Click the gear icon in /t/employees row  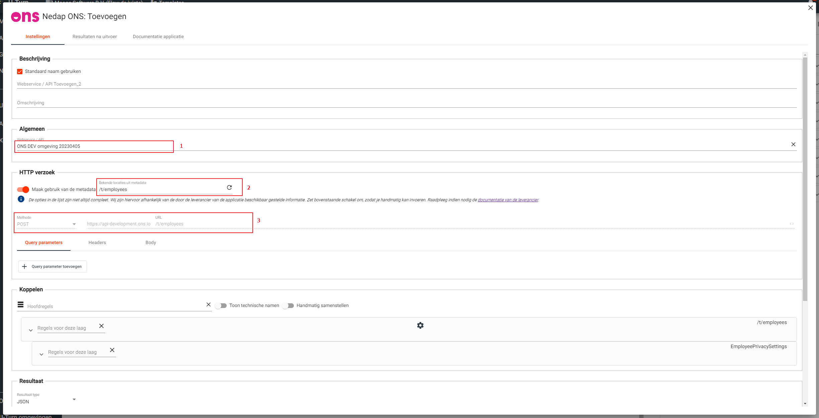[x=420, y=325]
